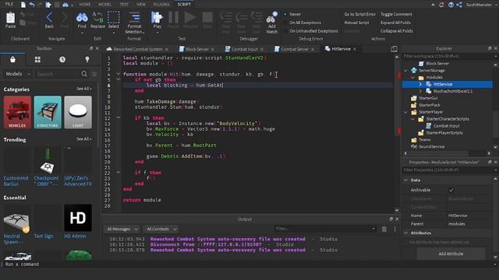Open notifications bell icon in title bar
The width and height of the screenshot is (499, 280).
(441, 5)
